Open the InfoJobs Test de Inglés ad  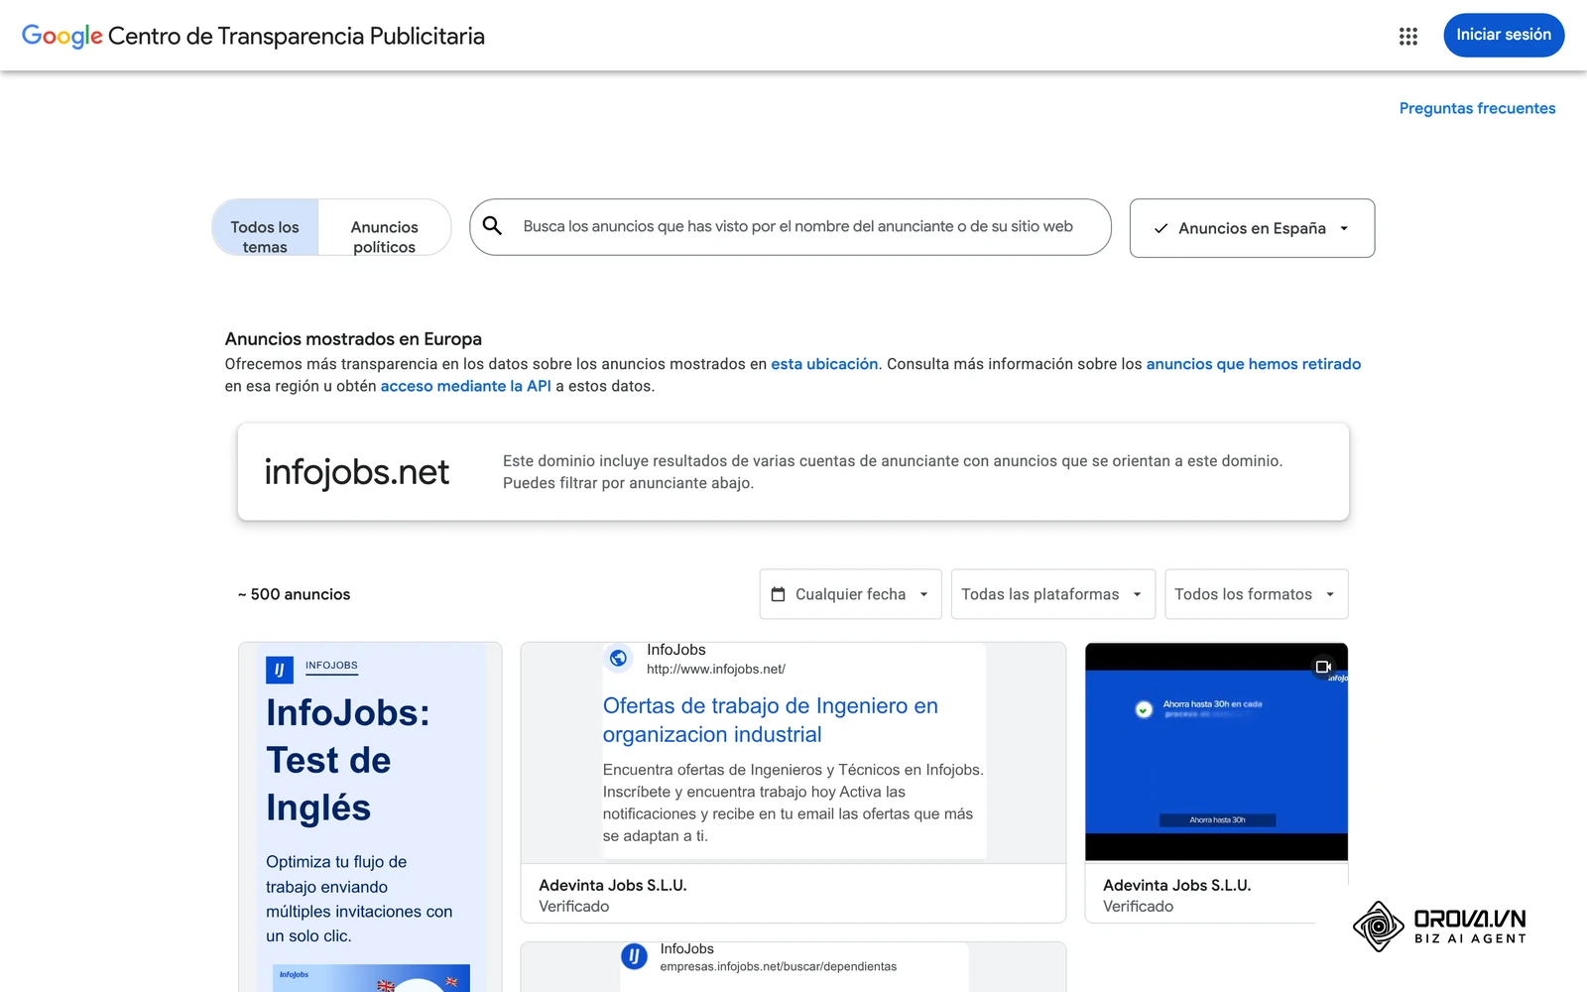[369, 818]
